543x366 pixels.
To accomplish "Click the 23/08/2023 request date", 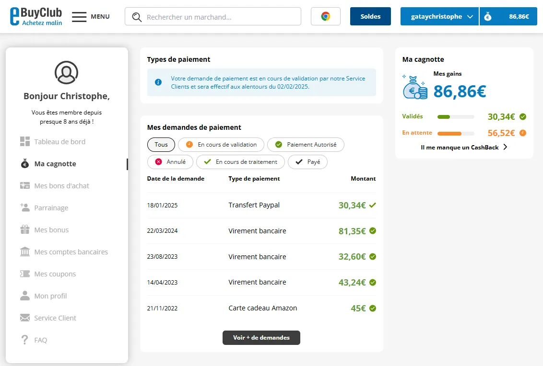I will 163,257.
